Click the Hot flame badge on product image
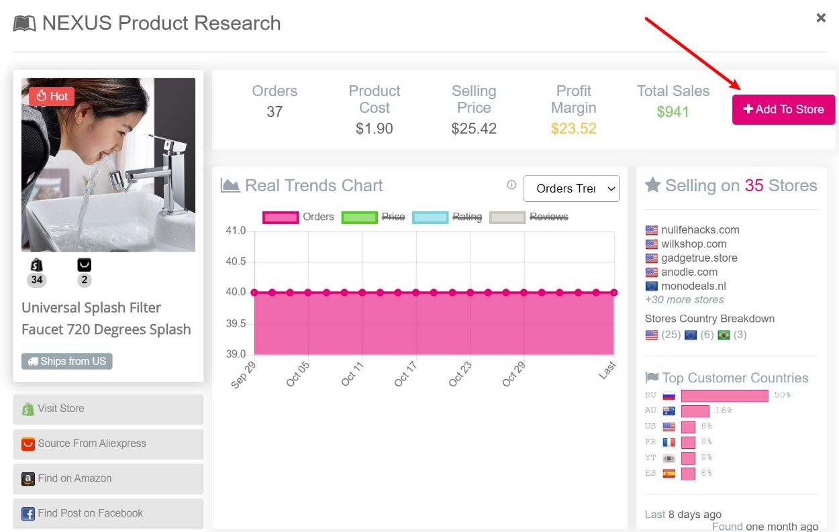The height and width of the screenshot is (532, 839). [52, 96]
